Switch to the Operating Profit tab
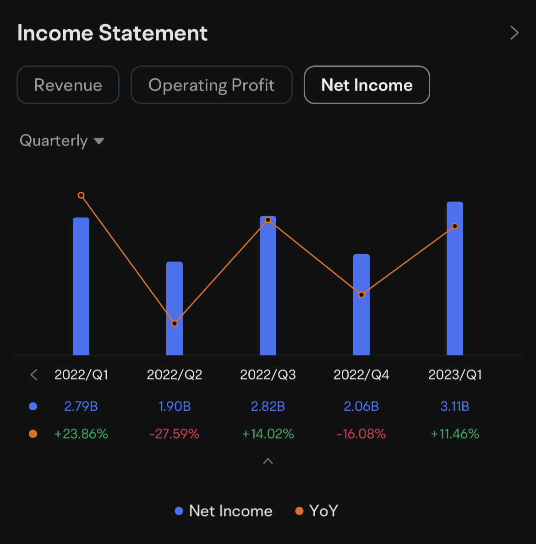The image size is (536, 544). point(211,85)
